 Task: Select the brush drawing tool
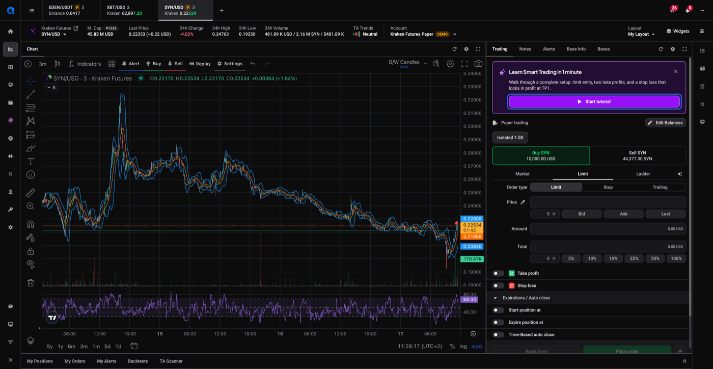(x=31, y=148)
